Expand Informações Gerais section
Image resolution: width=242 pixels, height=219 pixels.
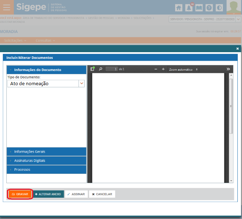click(46, 152)
